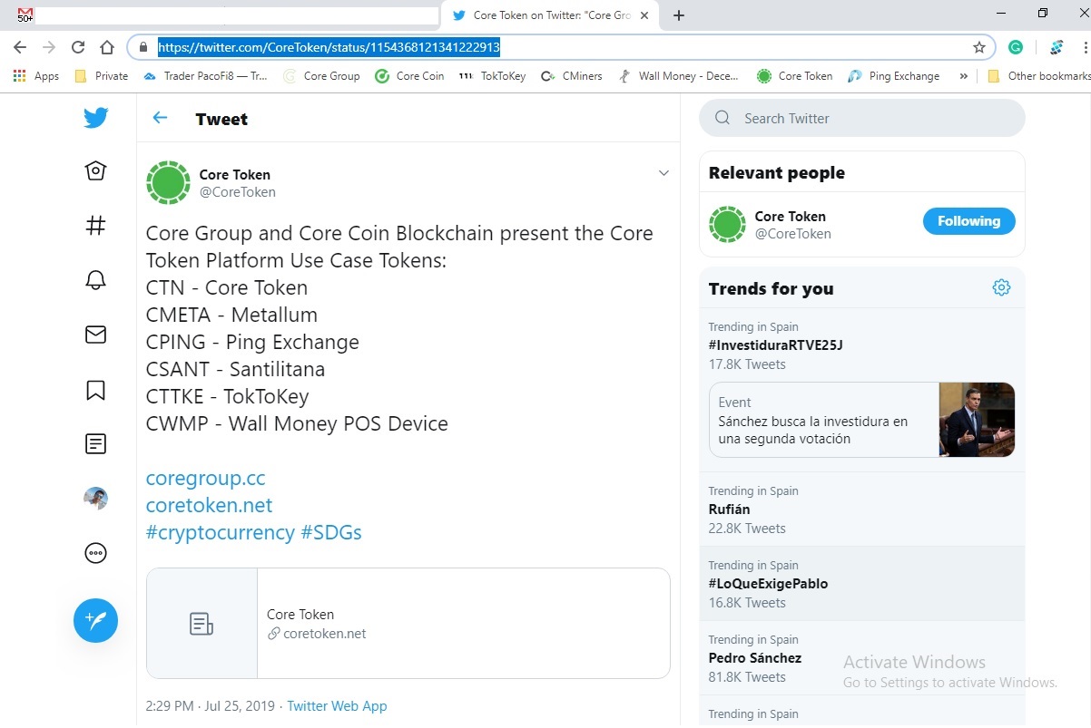Go back using the Tweet back arrow
Screen dimensions: 1091x728
tap(161, 118)
